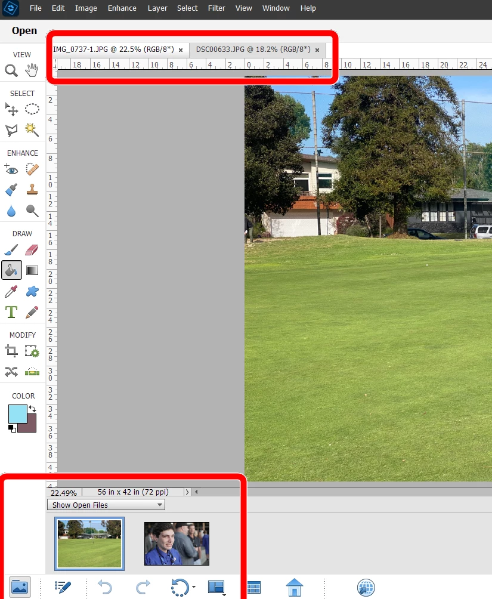The width and height of the screenshot is (492, 599).
Task: Close the DSC00633.JPG document tab
Action: (x=317, y=50)
